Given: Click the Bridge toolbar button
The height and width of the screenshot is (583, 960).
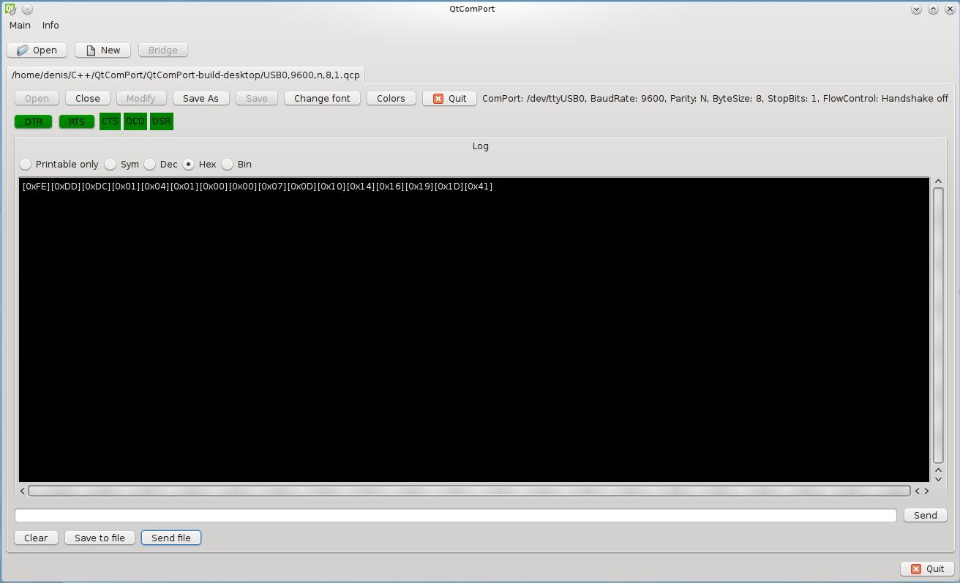Looking at the screenshot, I should point(162,50).
